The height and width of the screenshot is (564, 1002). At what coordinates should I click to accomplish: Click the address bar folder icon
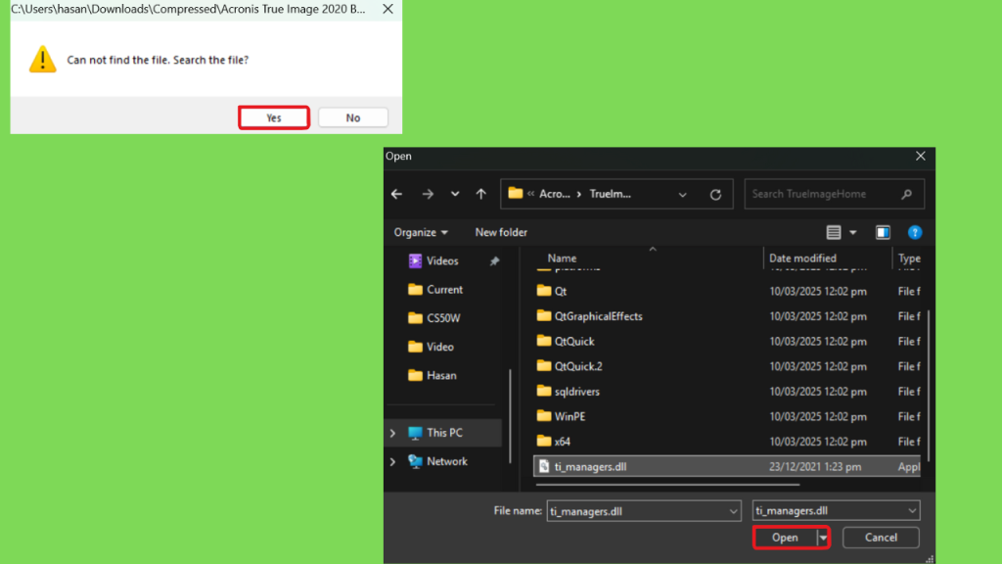tap(515, 193)
